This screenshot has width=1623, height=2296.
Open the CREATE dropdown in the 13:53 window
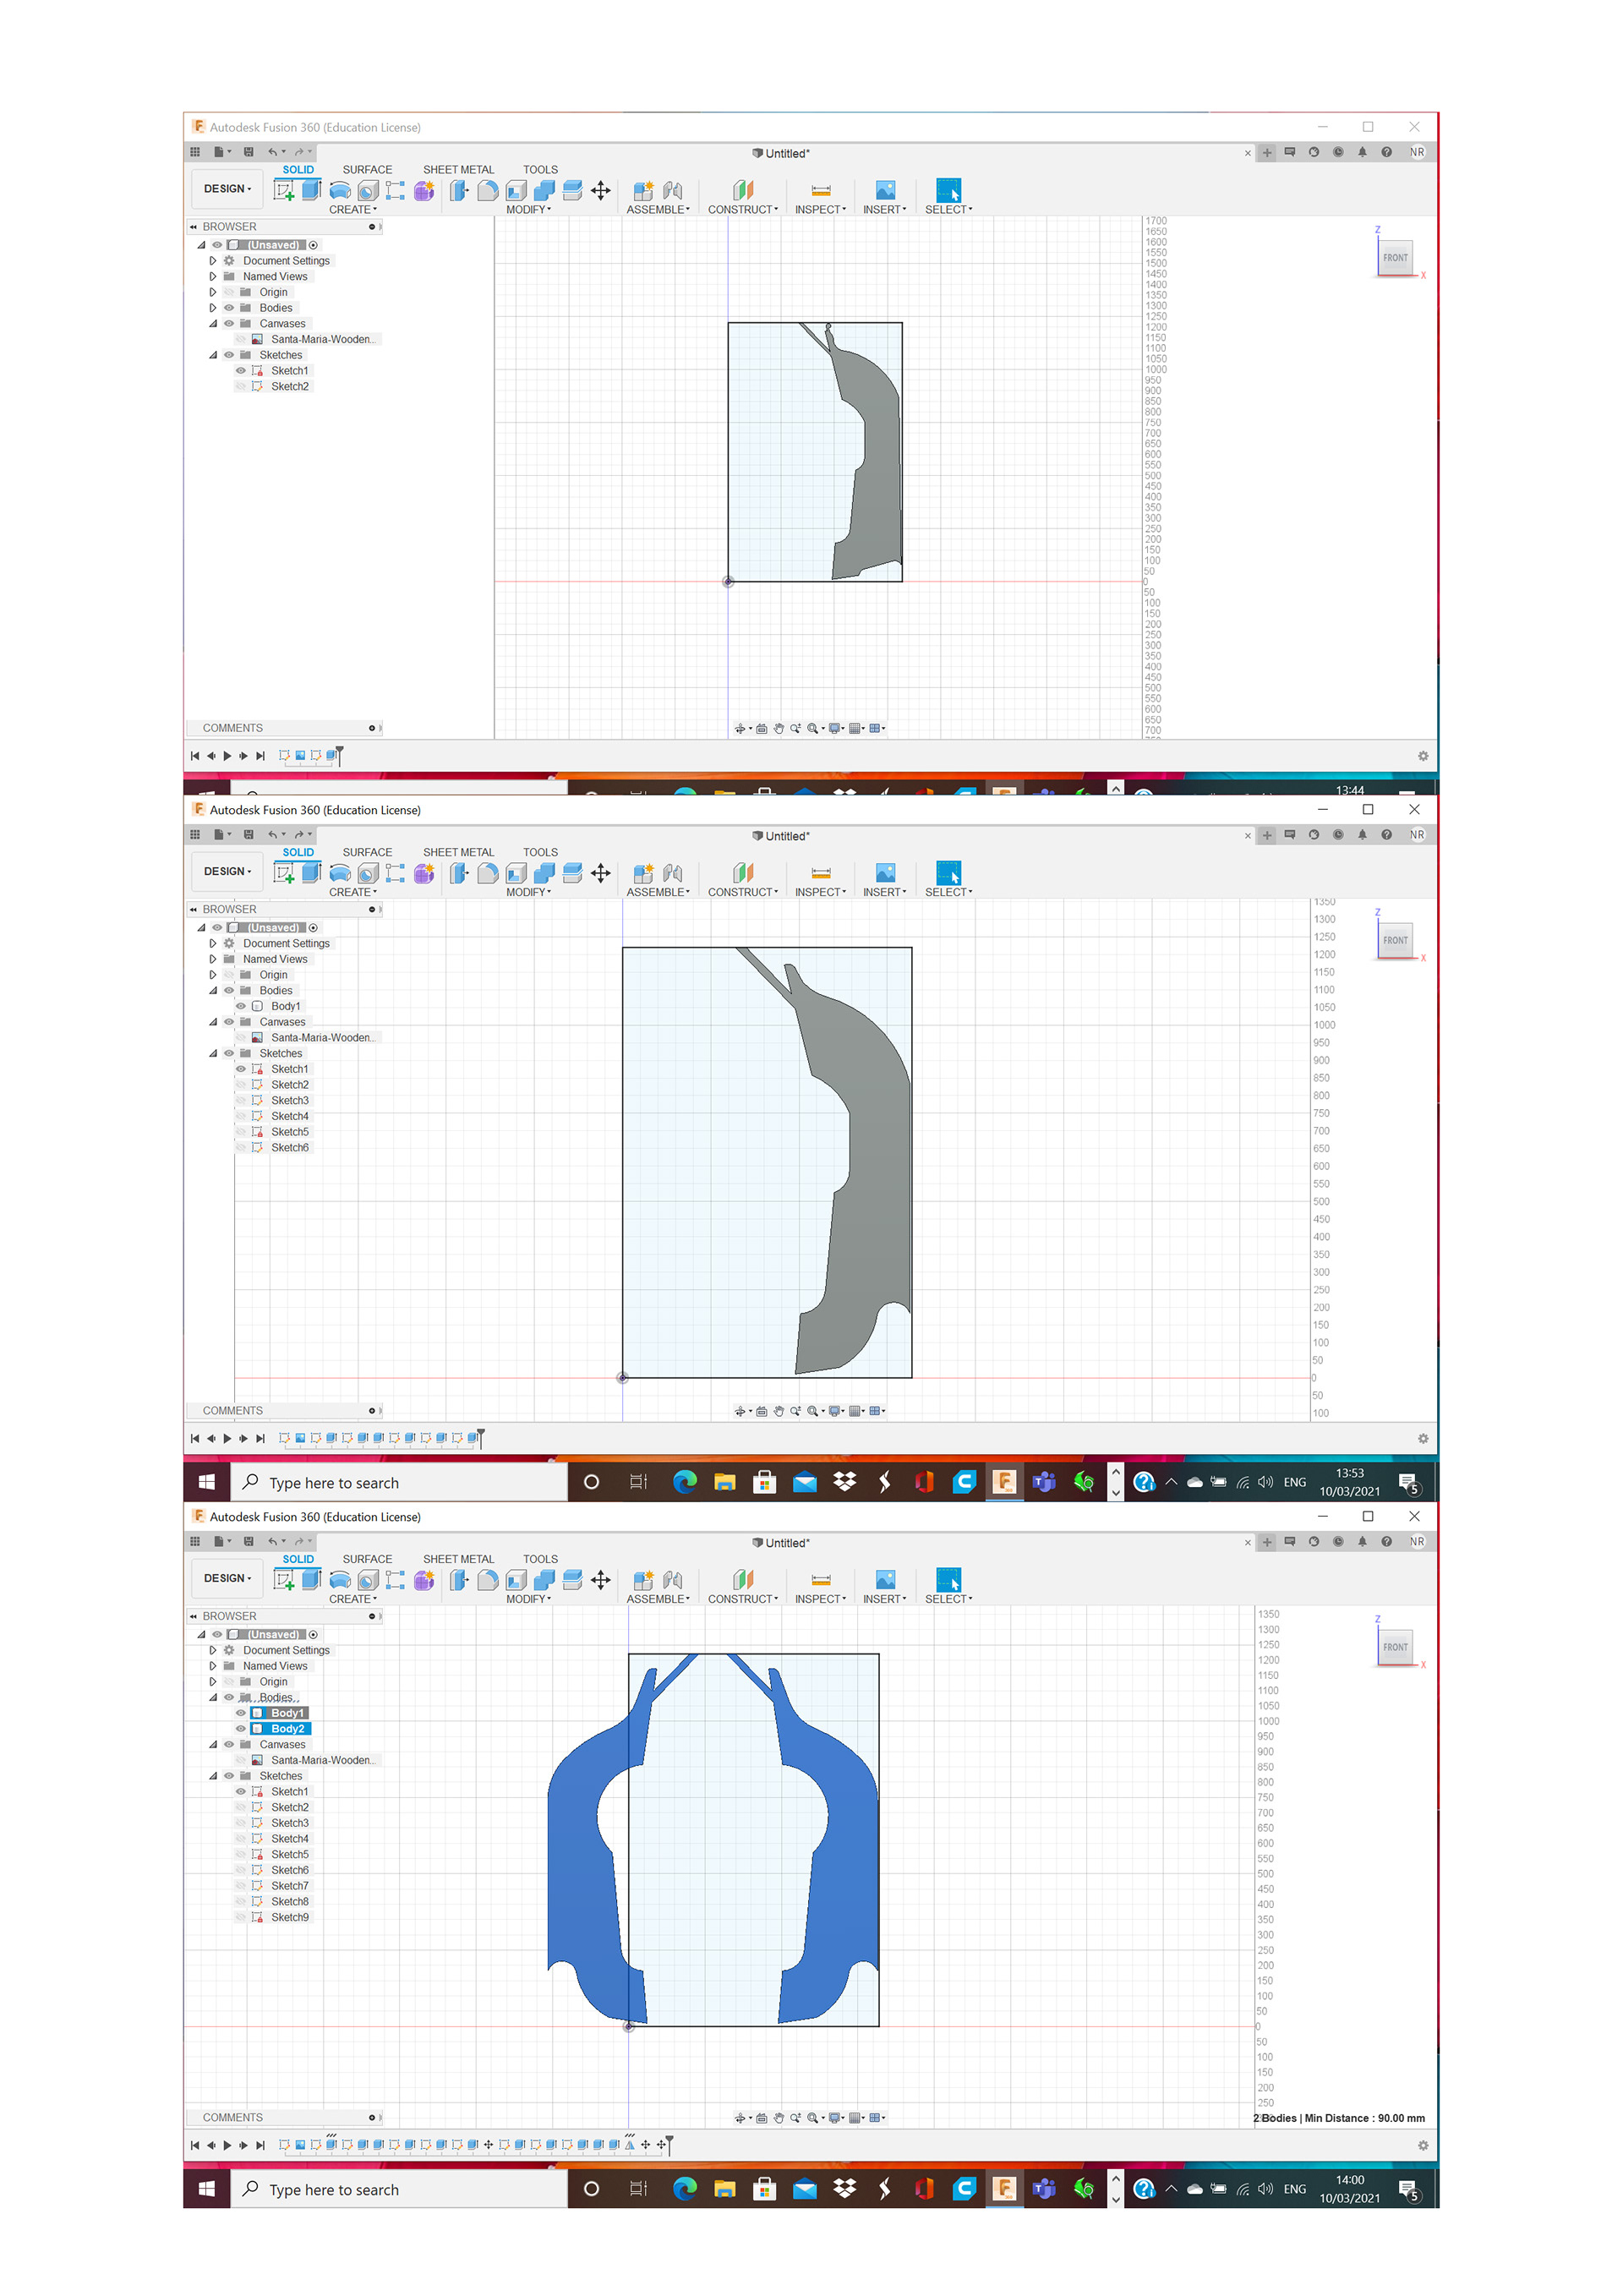tap(353, 892)
